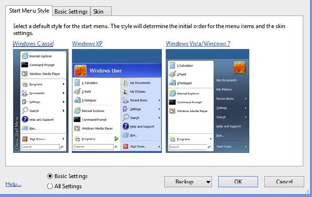Click the search box in Windows XP preview
Image resolution: width=312 pixels, height=197 pixels.
coord(93,147)
